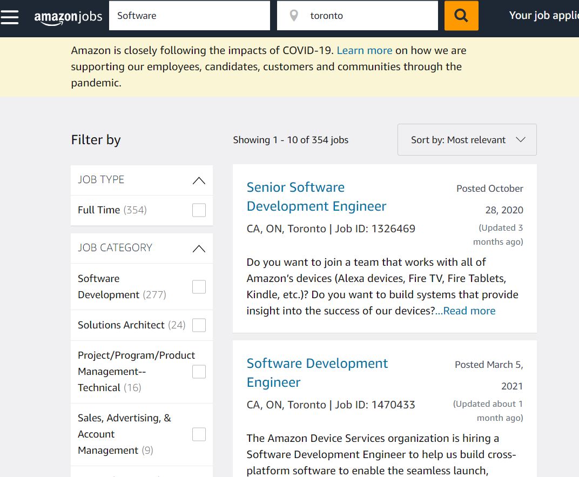Click the 'Posted March 5, 2021' date
Screen dimensions: 579x477
[489, 375]
